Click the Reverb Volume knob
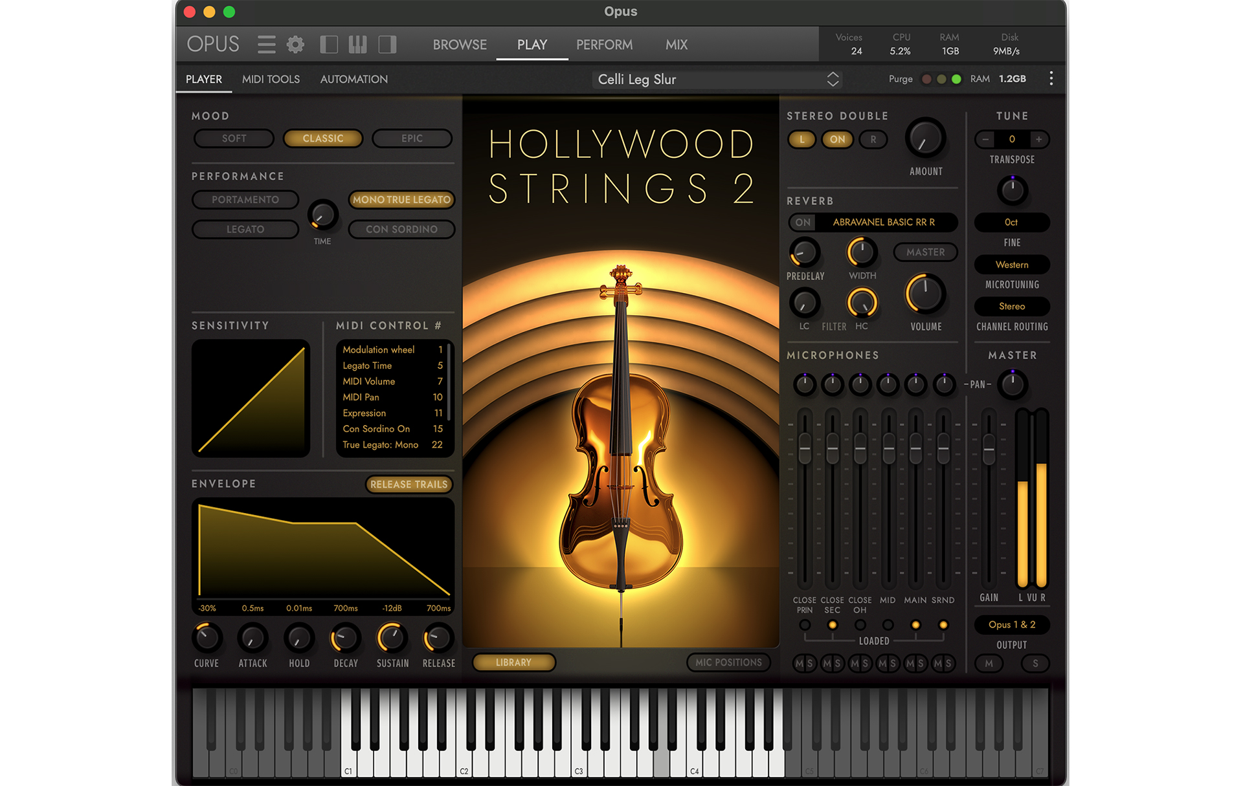The image size is (1243, 786). tap(925, 294)
